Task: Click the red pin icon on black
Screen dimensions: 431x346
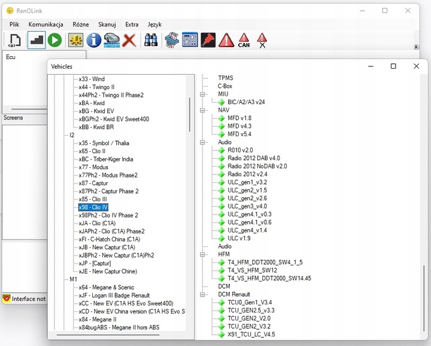Action: 208,40
